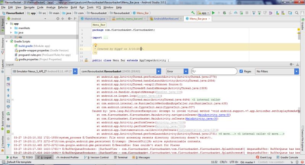Switch to the AndroidManifest.xml tab
The image size is (305, 165).
click(166, 19)
